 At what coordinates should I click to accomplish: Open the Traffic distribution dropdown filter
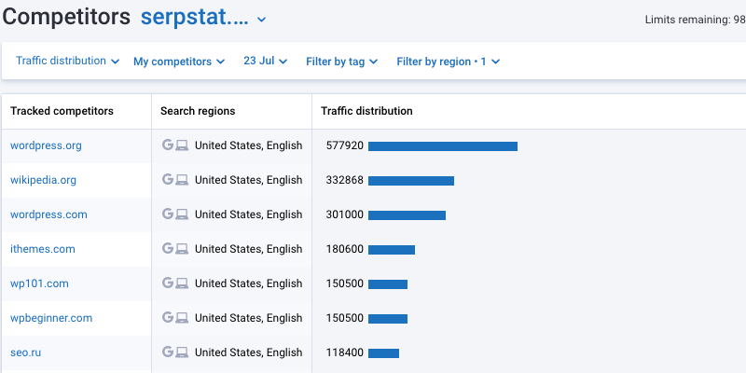pos(67,62)
